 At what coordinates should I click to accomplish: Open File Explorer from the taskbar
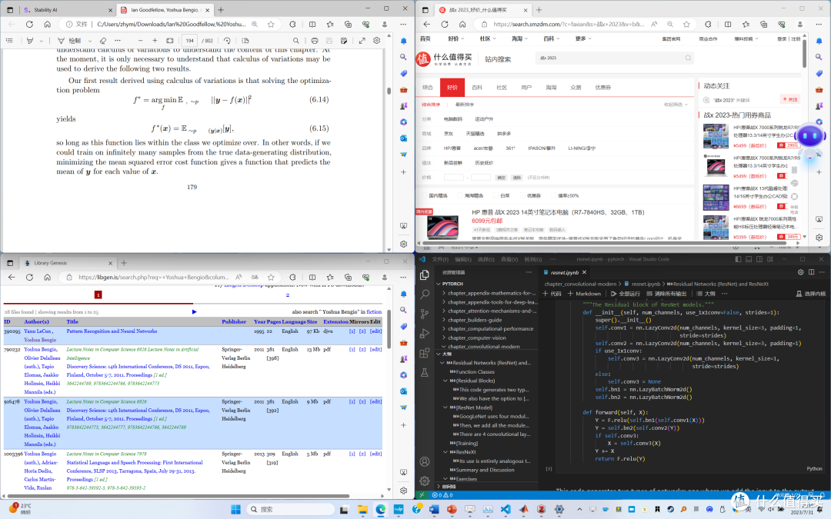(362, 510)
